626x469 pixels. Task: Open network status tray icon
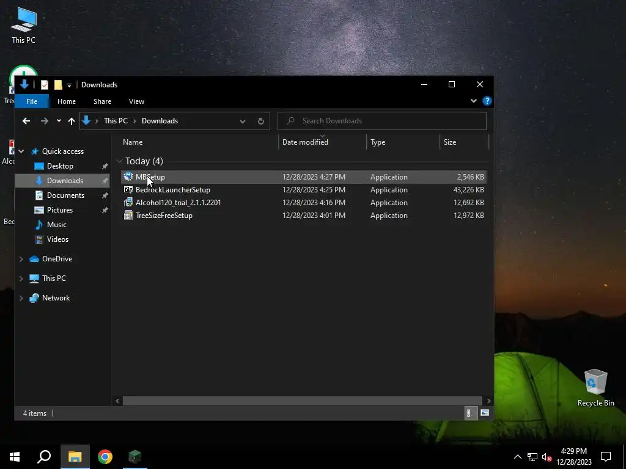pos(532,457)
